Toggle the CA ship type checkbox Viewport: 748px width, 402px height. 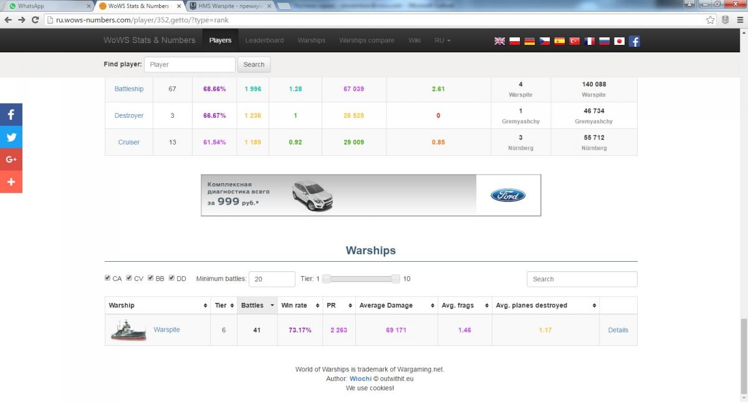(108, 278)
